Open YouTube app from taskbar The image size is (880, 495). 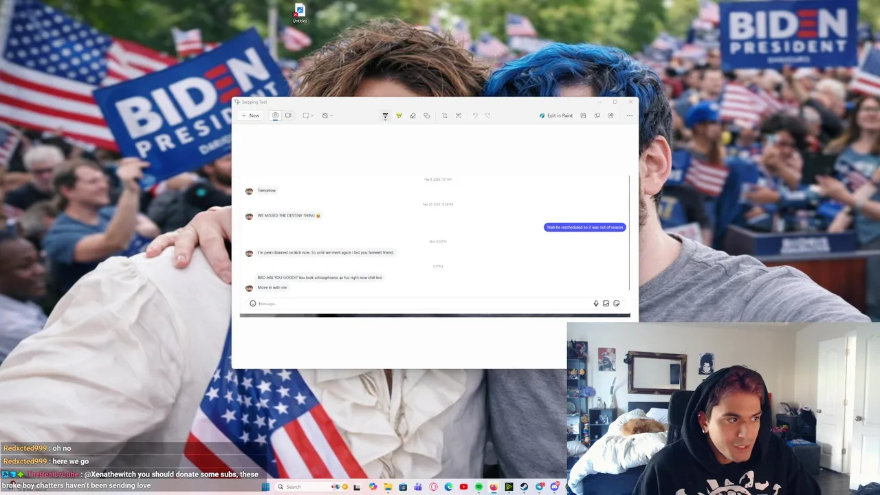click(463, 487)
